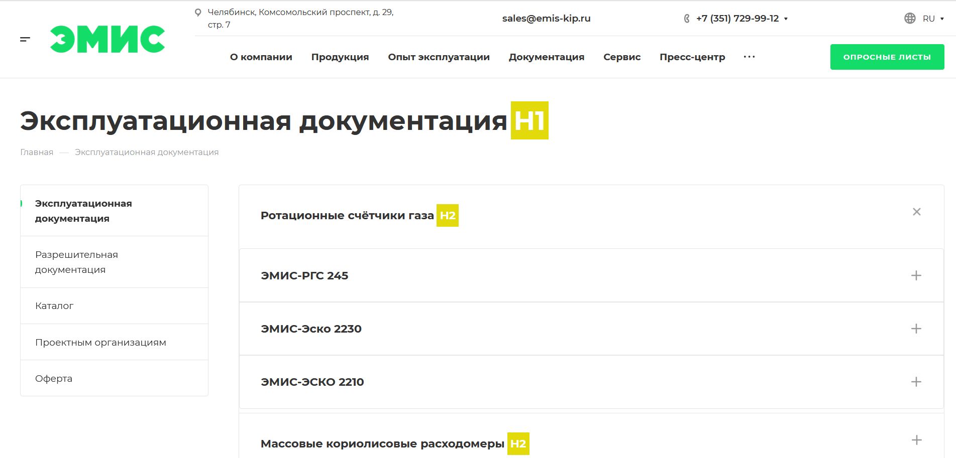Click the globe language icon

pyautogui.click(x=910, y=19)
